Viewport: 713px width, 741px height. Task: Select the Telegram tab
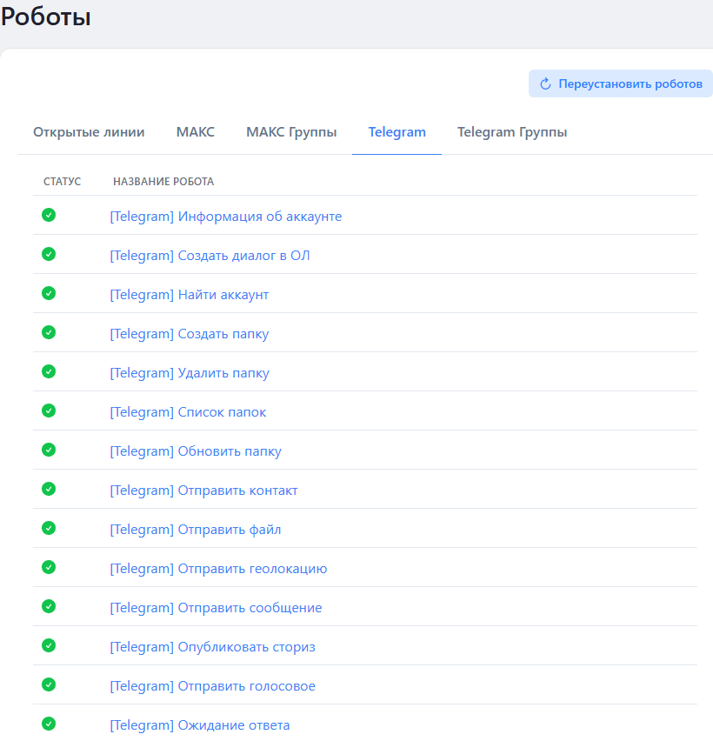396,132
